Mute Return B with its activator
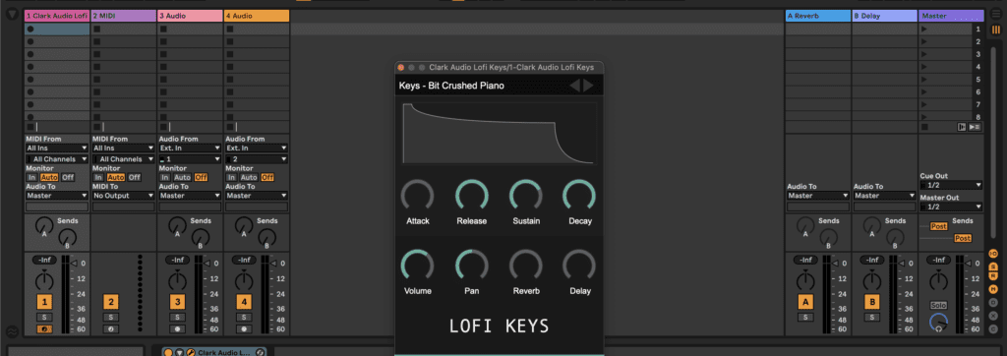1007x356 pixels. pyautogui.click(x=872, y=301)
